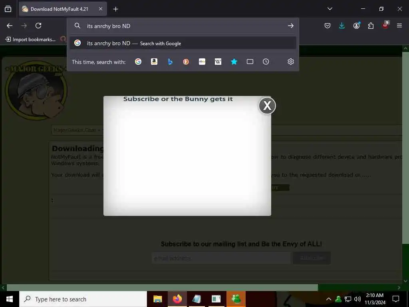Screen dimensions: 409x307
Task: Open the Firefox application menu
Action: (399, 26)
